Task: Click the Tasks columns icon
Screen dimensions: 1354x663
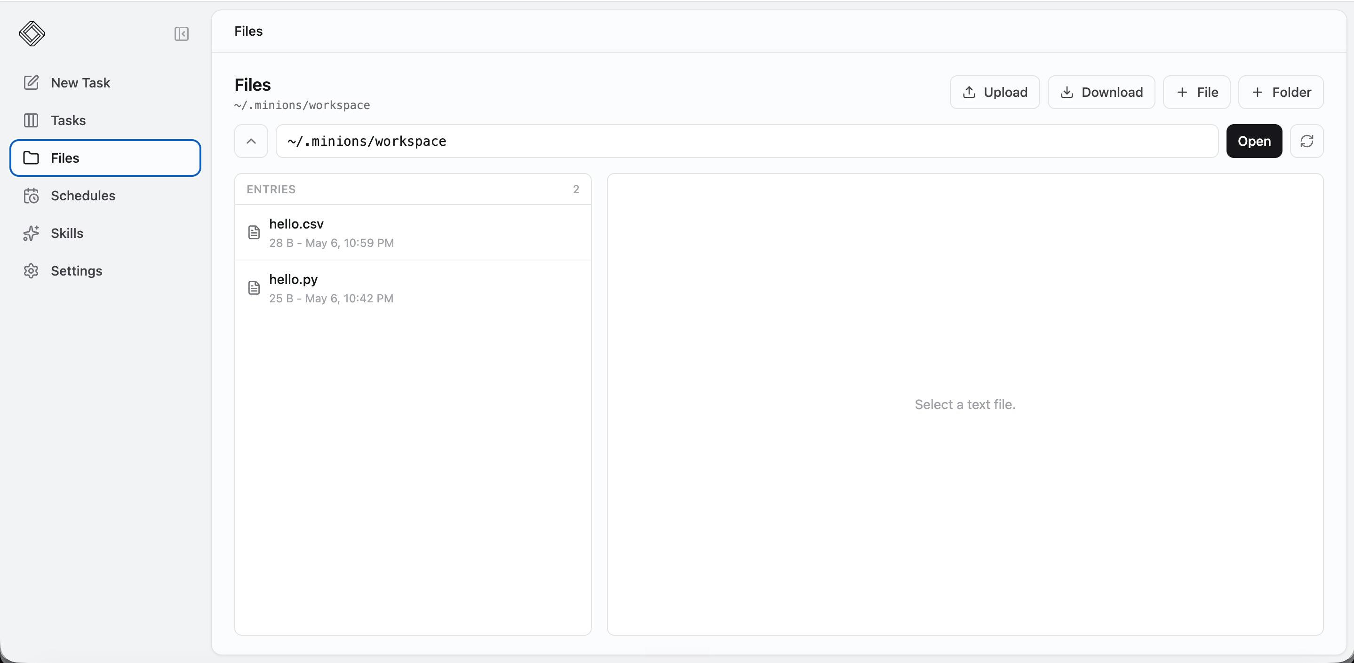Action: click(31, 120)
